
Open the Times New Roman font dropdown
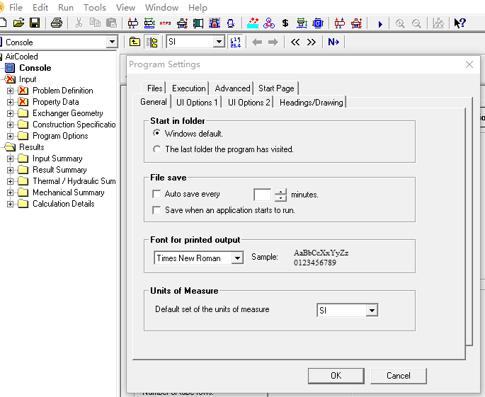[x=237, y=258]
